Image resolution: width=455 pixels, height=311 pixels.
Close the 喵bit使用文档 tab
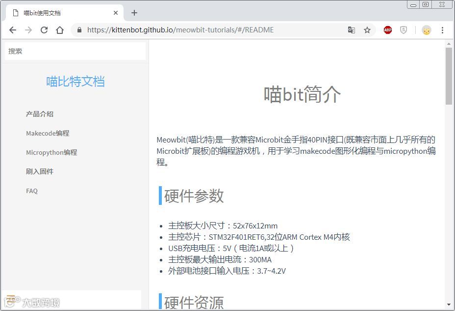pos(116,13)
